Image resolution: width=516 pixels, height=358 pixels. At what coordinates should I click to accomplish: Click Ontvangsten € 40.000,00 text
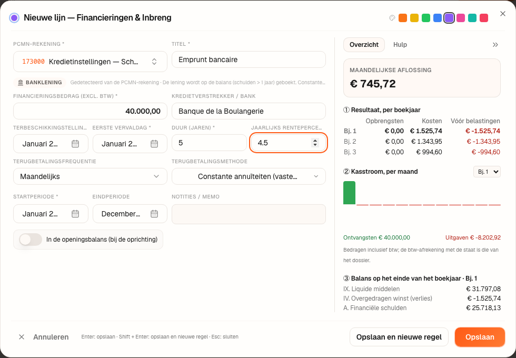click(x=376, y=237)
